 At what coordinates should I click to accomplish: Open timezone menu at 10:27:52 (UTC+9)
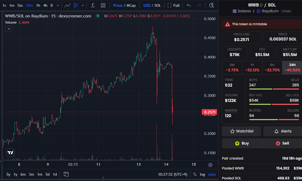(172, 175)
